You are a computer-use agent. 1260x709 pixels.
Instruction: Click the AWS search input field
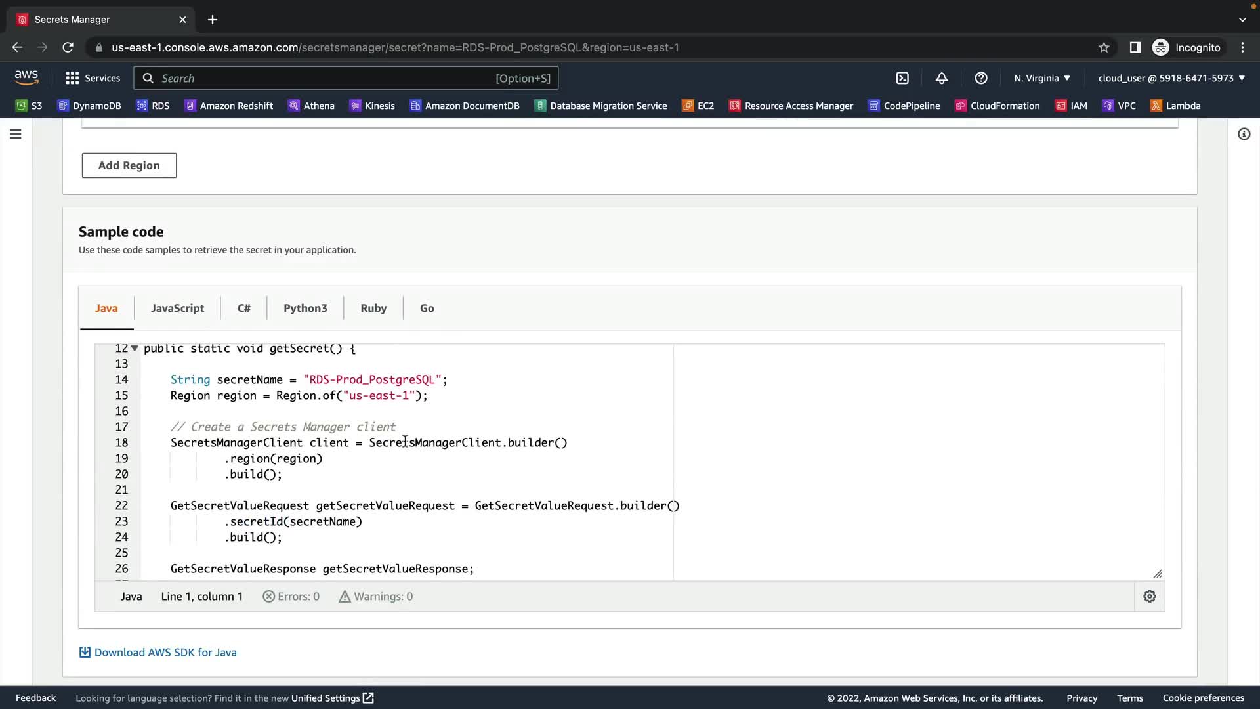point(328,78)
